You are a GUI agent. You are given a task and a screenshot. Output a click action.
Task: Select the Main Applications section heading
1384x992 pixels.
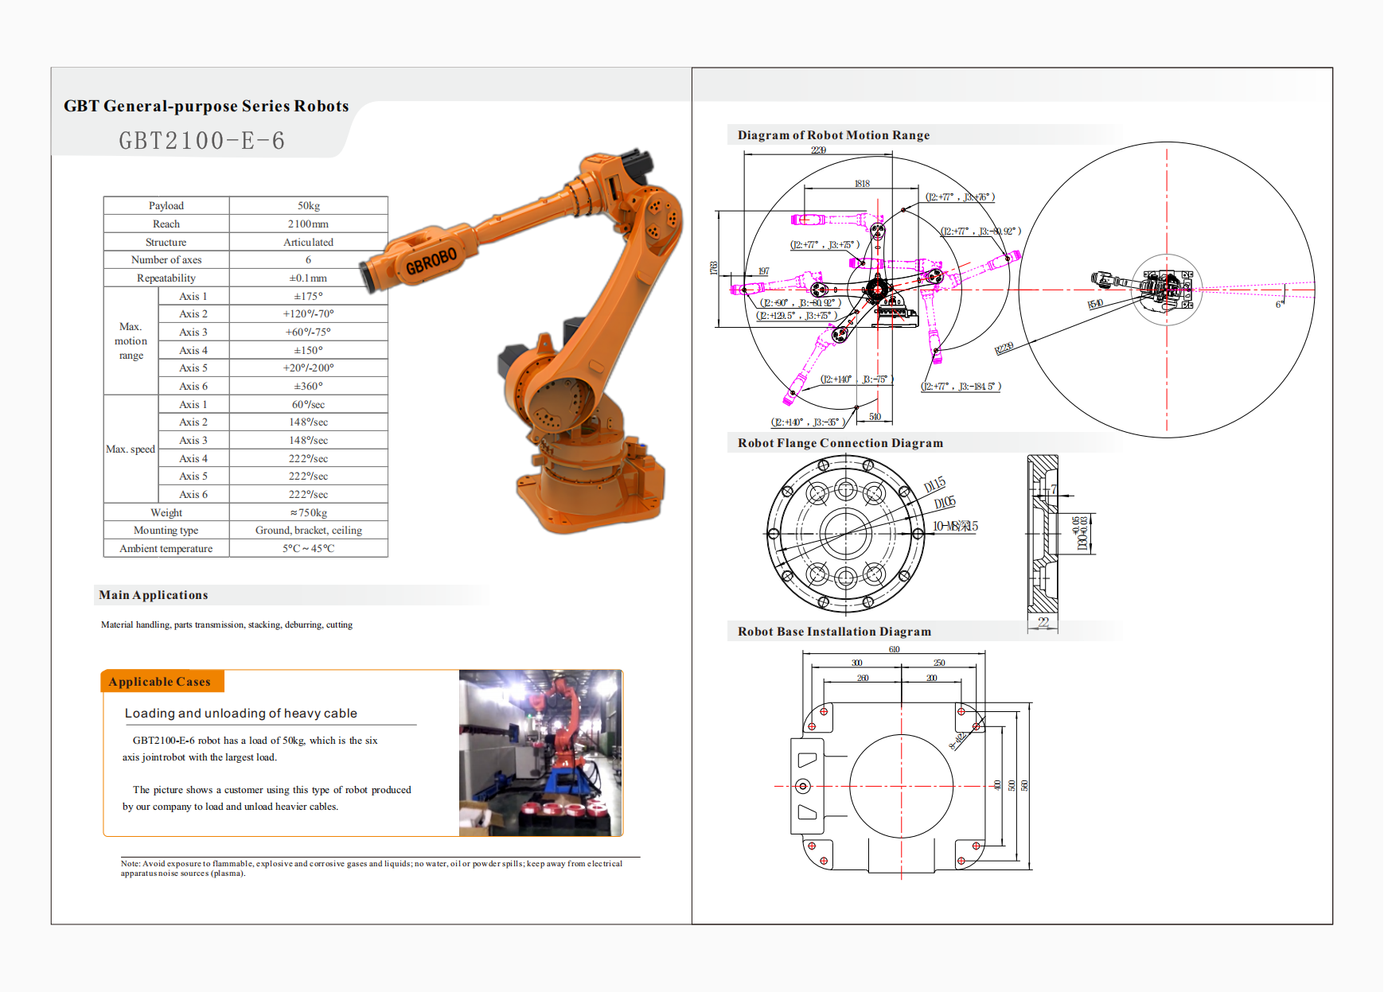pyautogui.click(x=154, y=595)
